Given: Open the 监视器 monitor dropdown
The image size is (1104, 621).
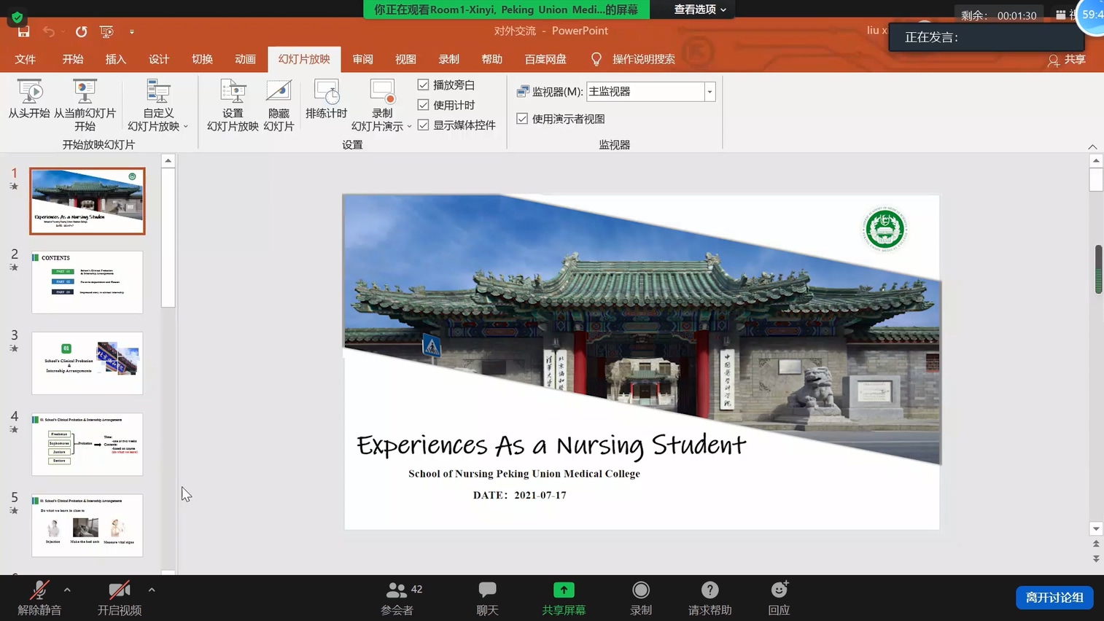Looking at the screenshot, I should (709, 92).
